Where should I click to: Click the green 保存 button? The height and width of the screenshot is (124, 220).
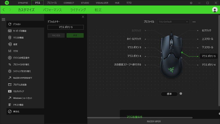point(75,35)
